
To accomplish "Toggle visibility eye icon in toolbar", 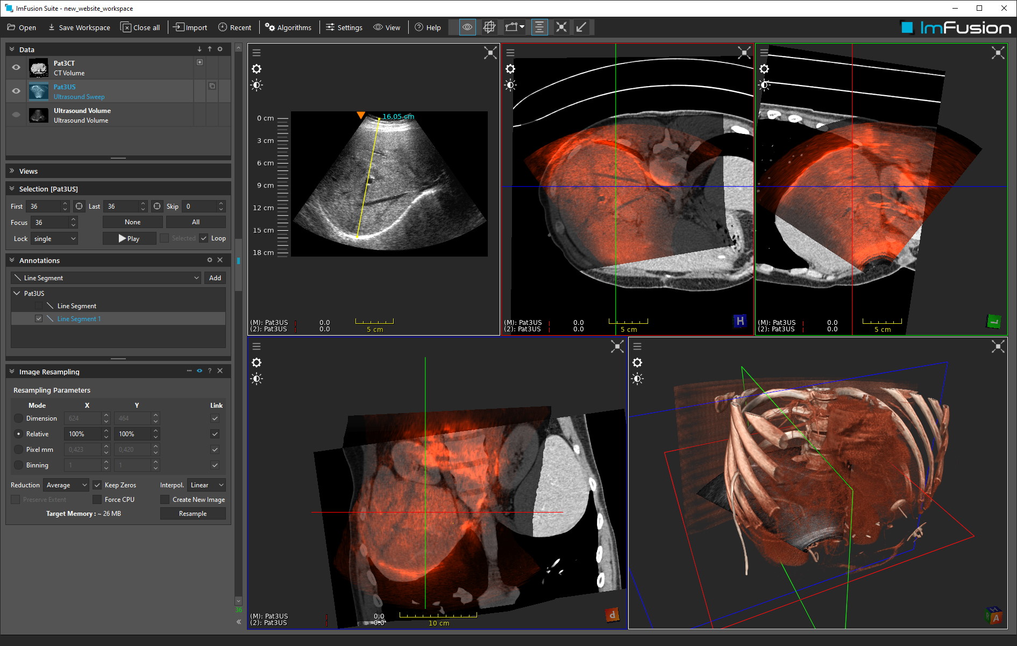I will 467,27.
